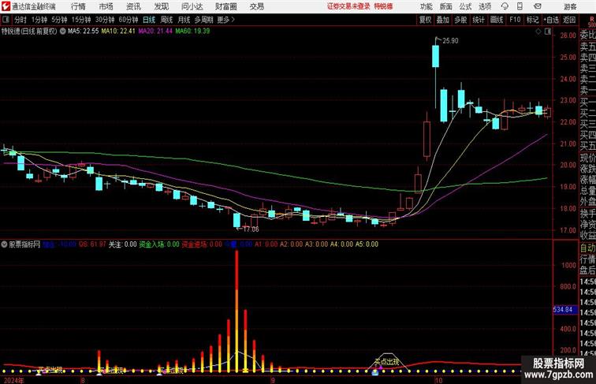Open the 交易 menu
The image size is (596, 384).
pyautogui.click(x=257, y=6)
